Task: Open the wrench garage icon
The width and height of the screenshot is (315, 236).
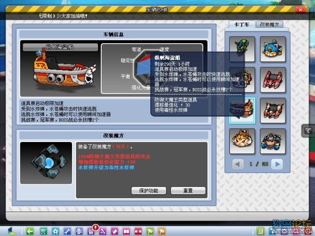Action: (67, 232)
